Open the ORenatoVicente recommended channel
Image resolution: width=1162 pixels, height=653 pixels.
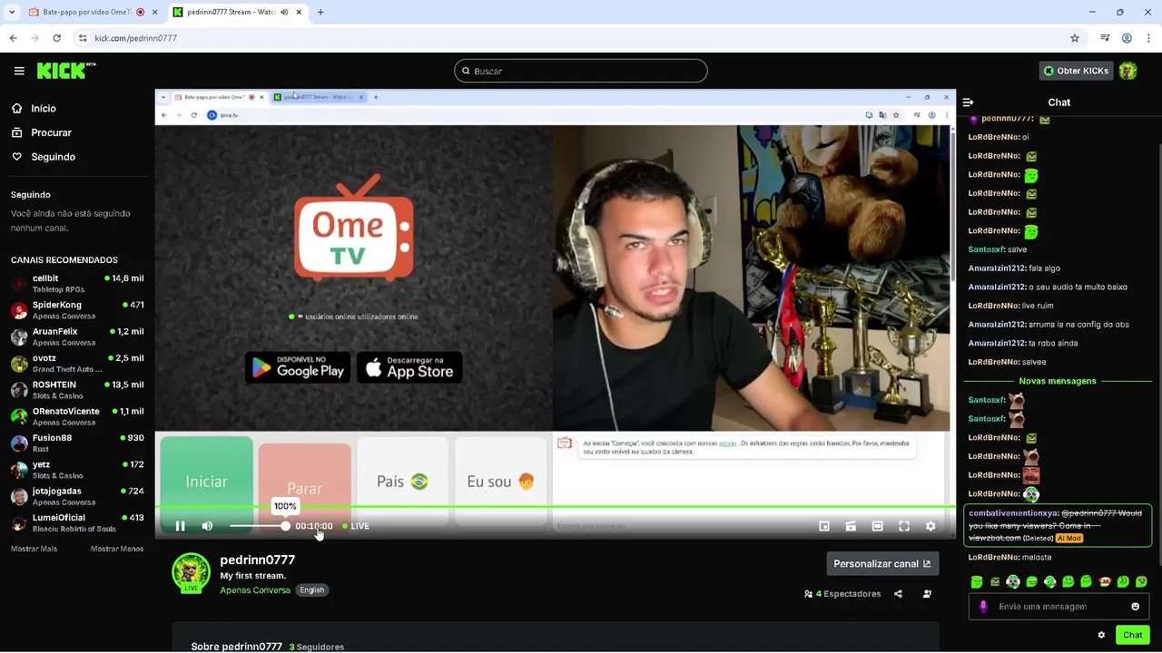(x=77, y=416)
